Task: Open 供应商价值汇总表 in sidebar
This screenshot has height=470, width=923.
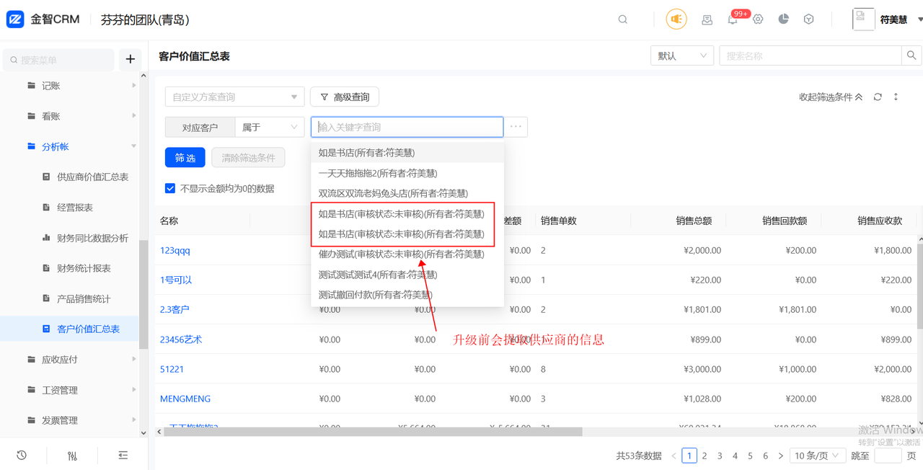Action: point(92,177)
